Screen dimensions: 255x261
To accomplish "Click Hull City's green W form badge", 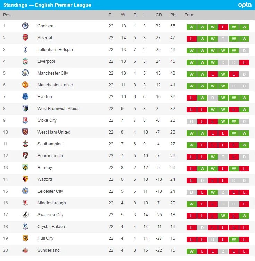I will point(234,239).
